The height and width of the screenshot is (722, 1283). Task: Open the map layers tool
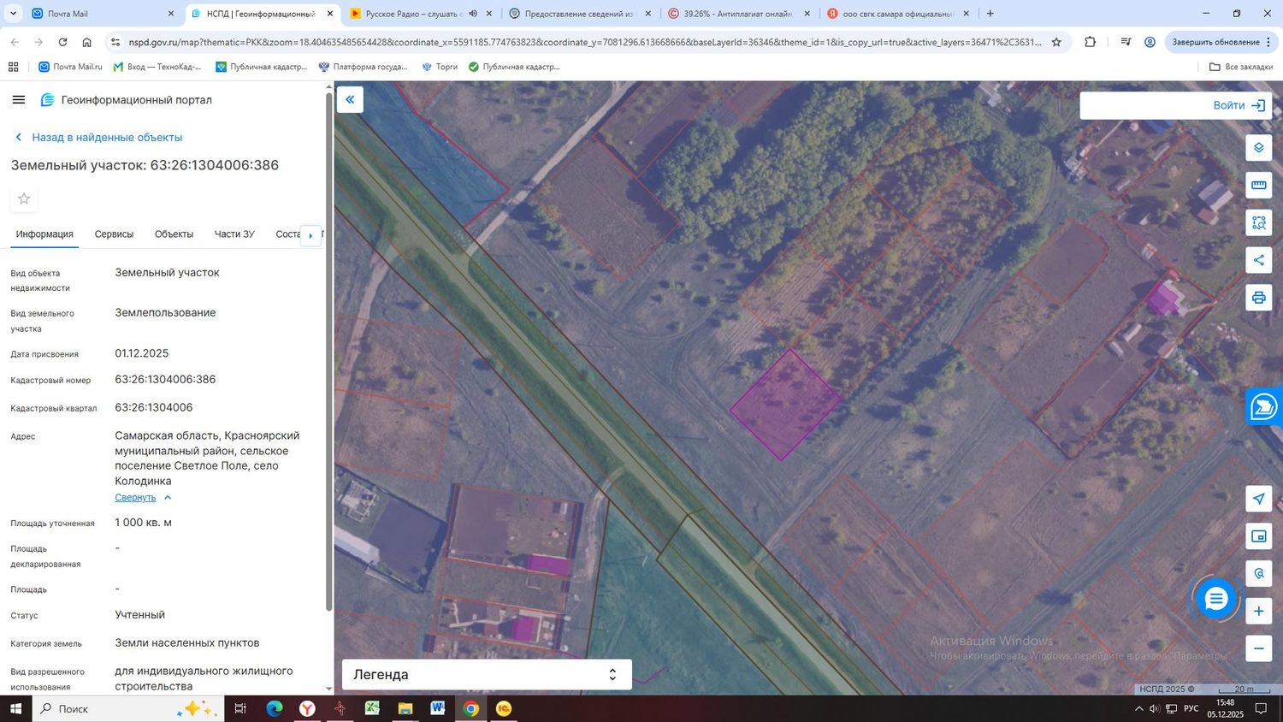point(1258,148)
